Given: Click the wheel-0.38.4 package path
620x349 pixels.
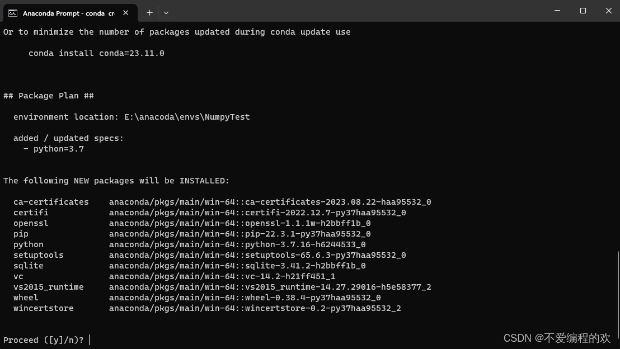Looking at the screenshot, I should click(x=245, y=298).
